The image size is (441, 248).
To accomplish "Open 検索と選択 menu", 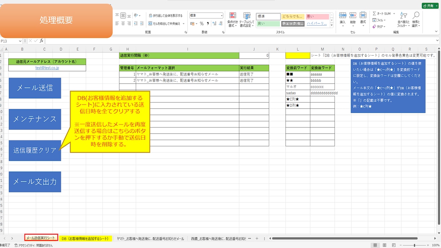I will (416, 20).
